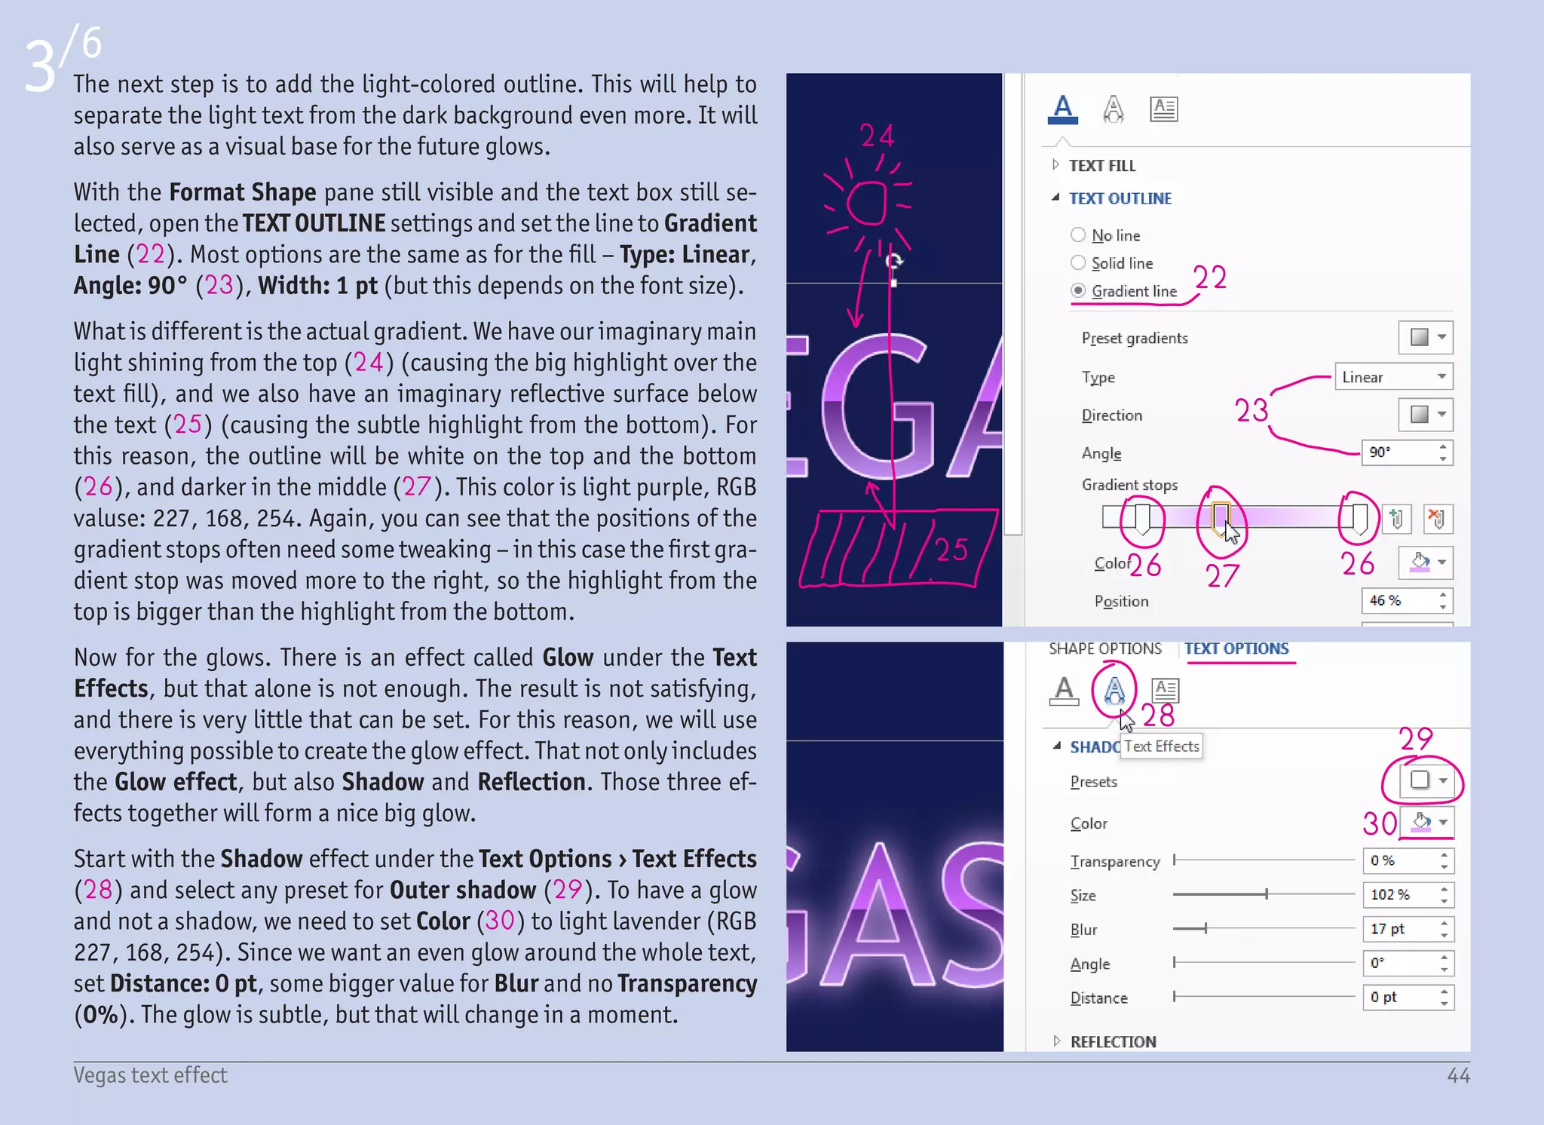Click shadow Transparency slider
The image size is (1544, 1125).
[x=1264, y=860]
